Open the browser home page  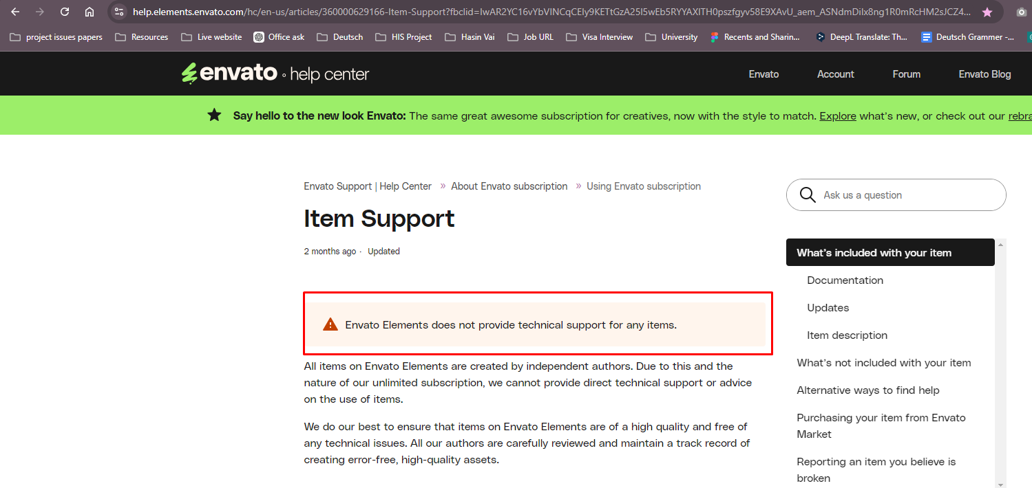click(x=89, y=12)
